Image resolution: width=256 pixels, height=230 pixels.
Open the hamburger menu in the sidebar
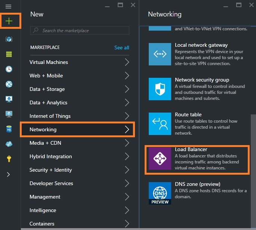tap(9, 7)
